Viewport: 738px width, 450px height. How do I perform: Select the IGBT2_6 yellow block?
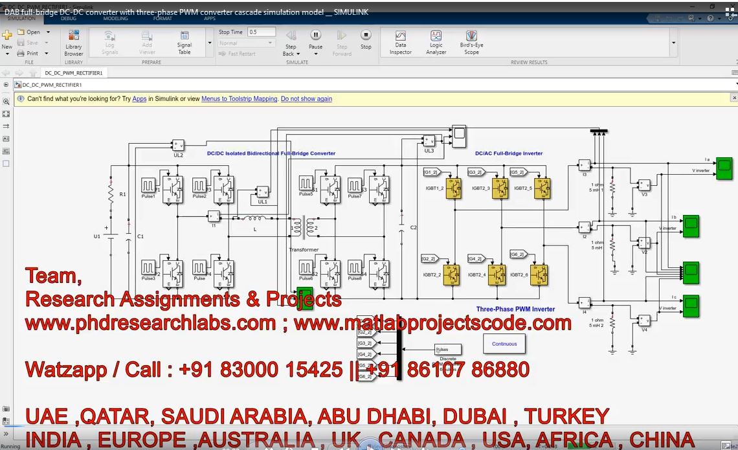click(539, 275)
